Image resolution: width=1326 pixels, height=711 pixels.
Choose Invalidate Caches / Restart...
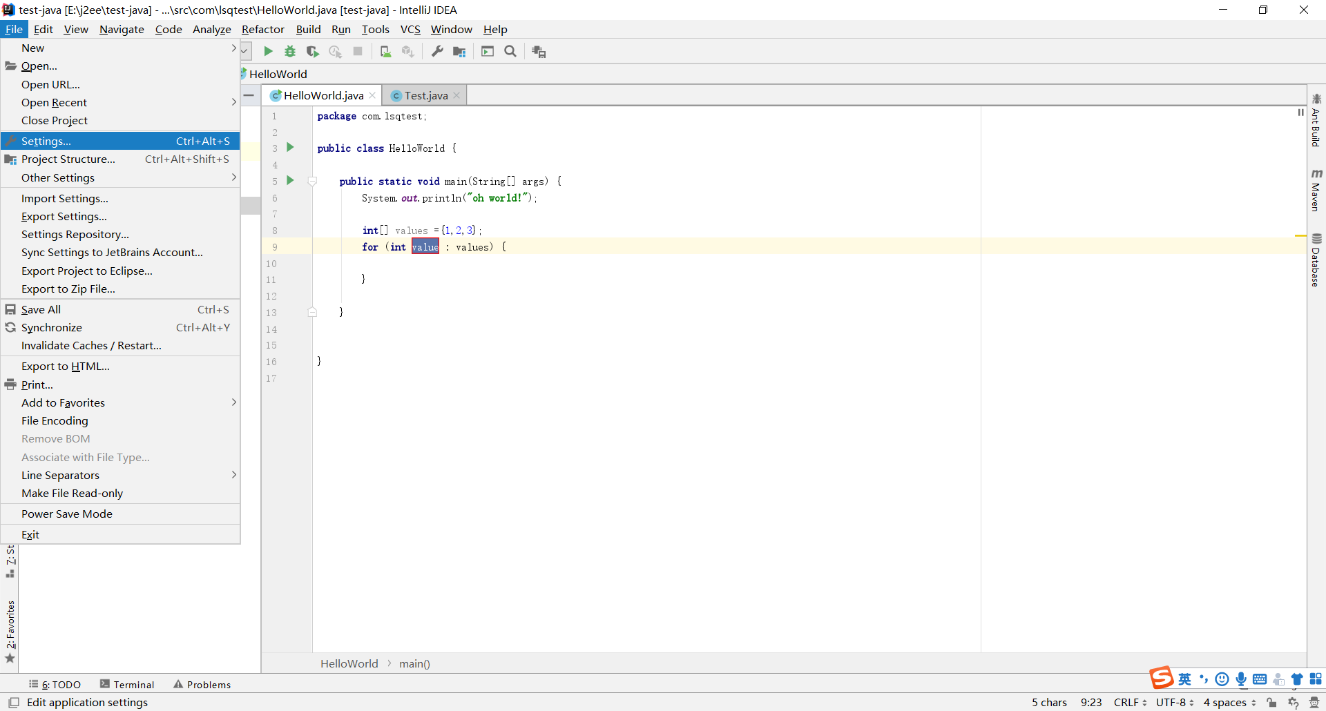pyautogui.click(x=121, y=346)
